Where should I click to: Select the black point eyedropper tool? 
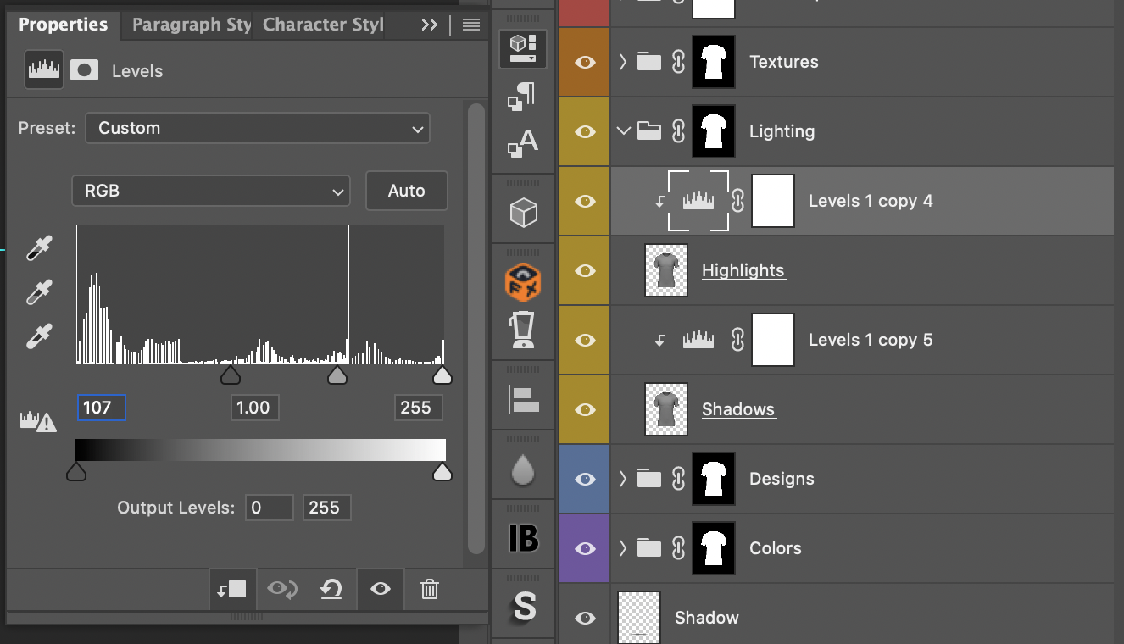tap(39, 248)
